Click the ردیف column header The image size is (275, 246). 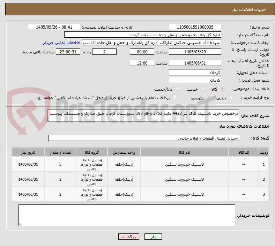264,152
